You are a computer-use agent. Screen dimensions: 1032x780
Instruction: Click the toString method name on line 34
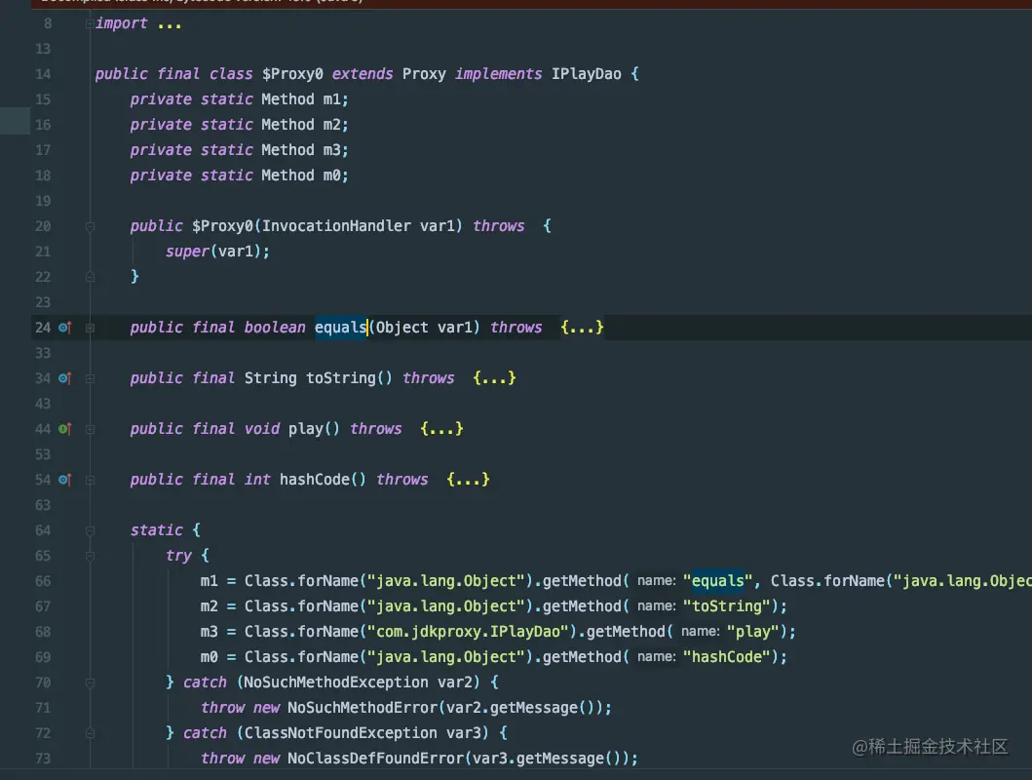(x=340, y=378)
